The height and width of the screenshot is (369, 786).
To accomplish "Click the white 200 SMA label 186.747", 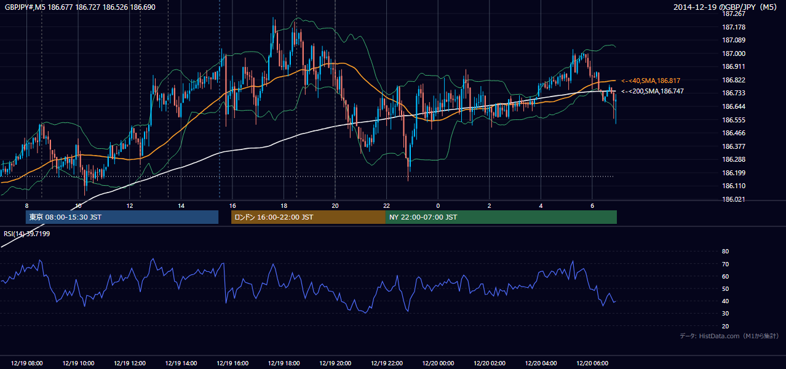I will [652, 91].
